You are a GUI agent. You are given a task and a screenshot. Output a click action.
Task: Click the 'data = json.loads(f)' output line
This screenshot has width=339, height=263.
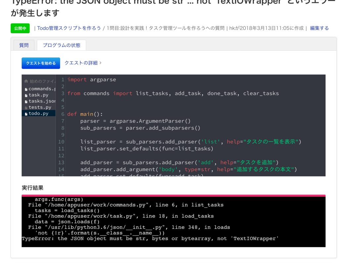tap(67, 222)
